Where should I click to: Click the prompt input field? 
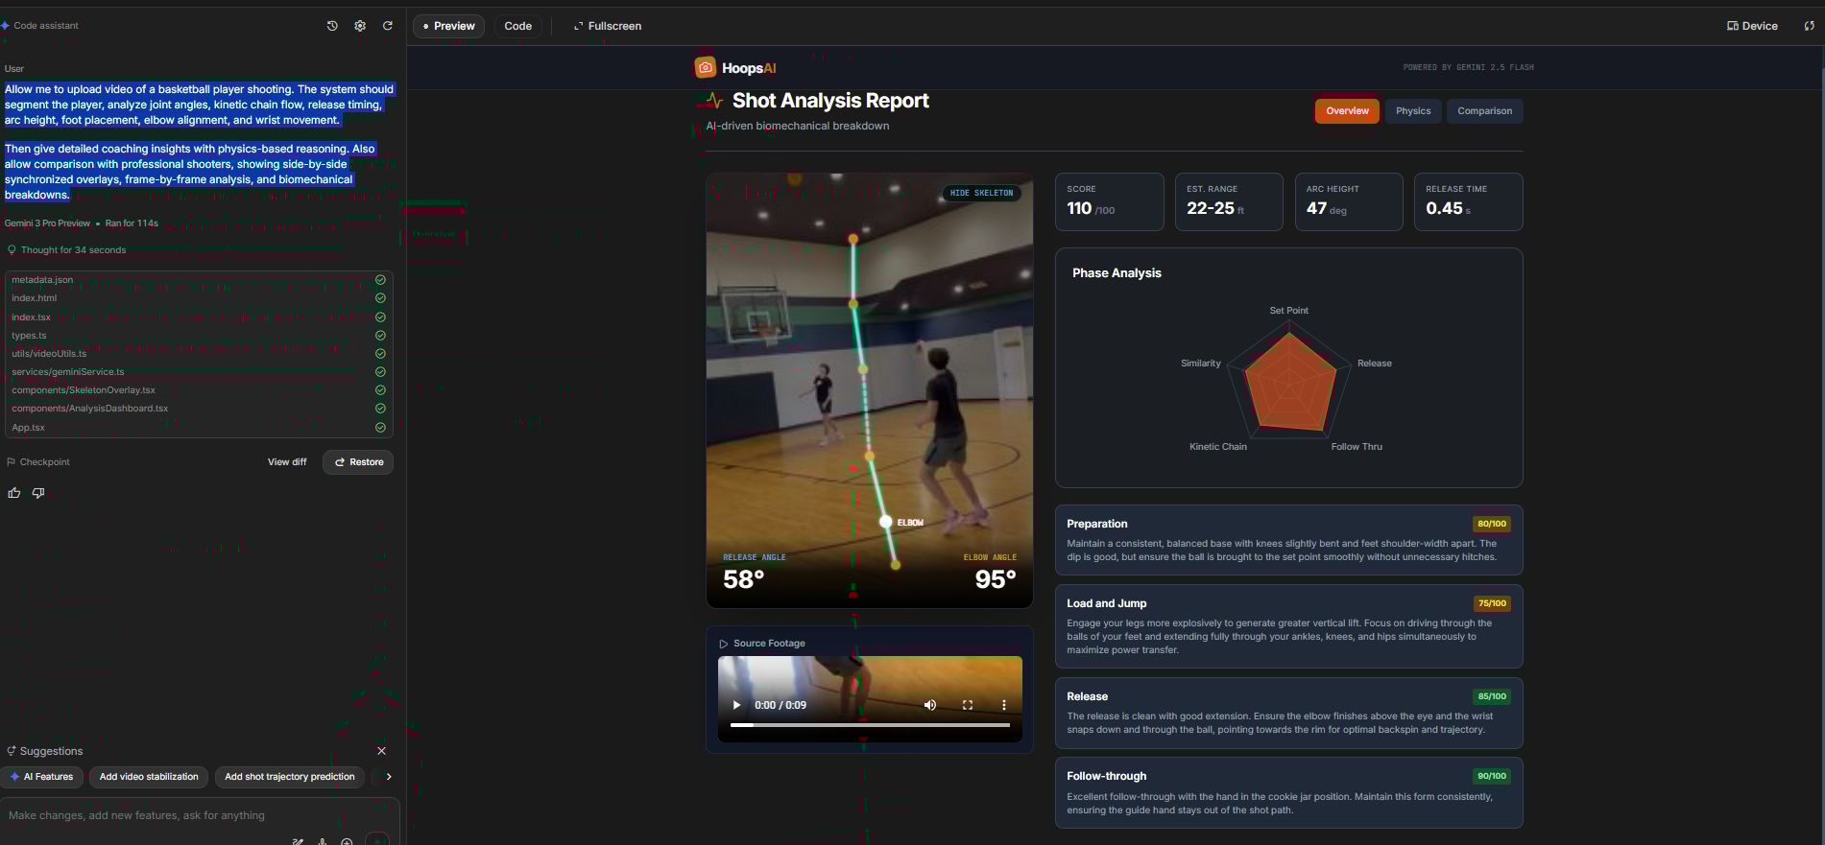[199, 815]
